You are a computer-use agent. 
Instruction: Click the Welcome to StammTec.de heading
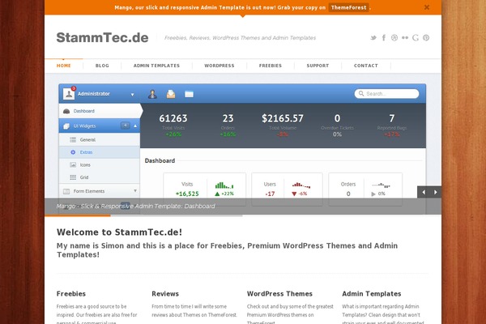point(119,232)
